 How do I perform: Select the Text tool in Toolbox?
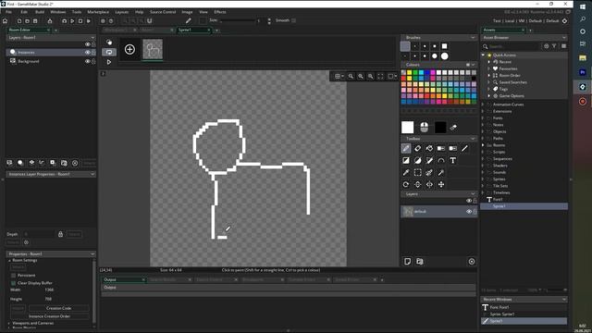[x=452, y=160]
